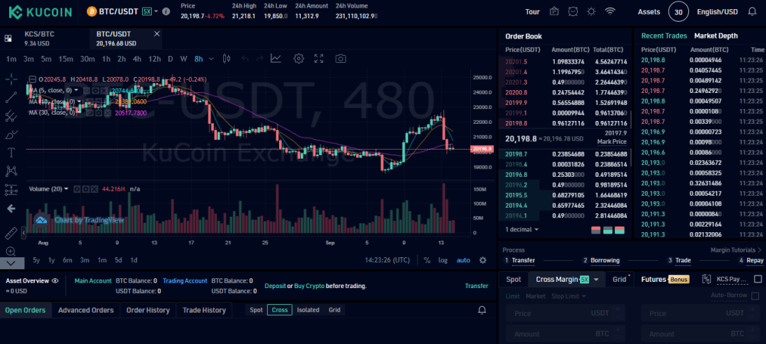The image size is (766, 344).
Task: Select the Spot trading tab
Action: [x=513, y=280]
